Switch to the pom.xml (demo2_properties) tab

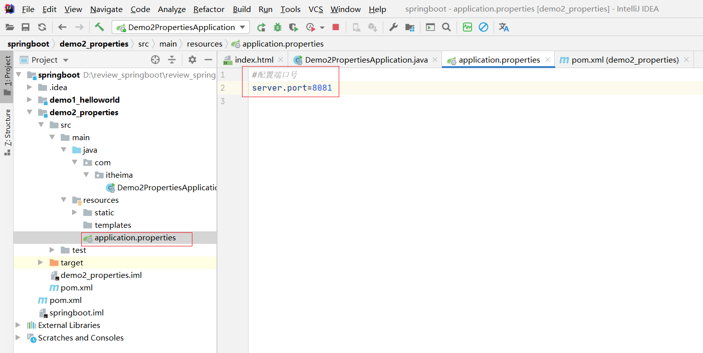point(624,60)
